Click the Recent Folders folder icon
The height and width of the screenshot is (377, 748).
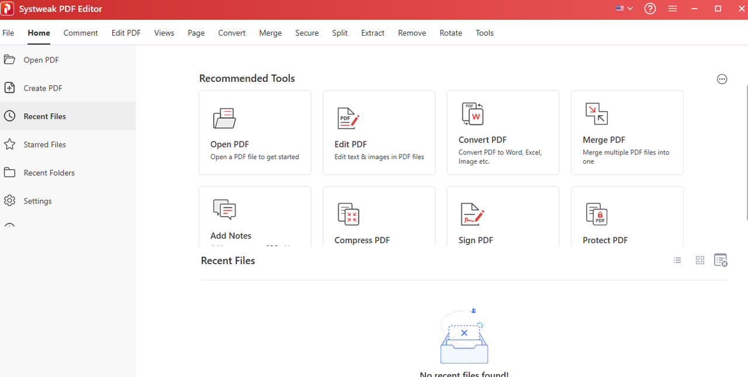9,172
